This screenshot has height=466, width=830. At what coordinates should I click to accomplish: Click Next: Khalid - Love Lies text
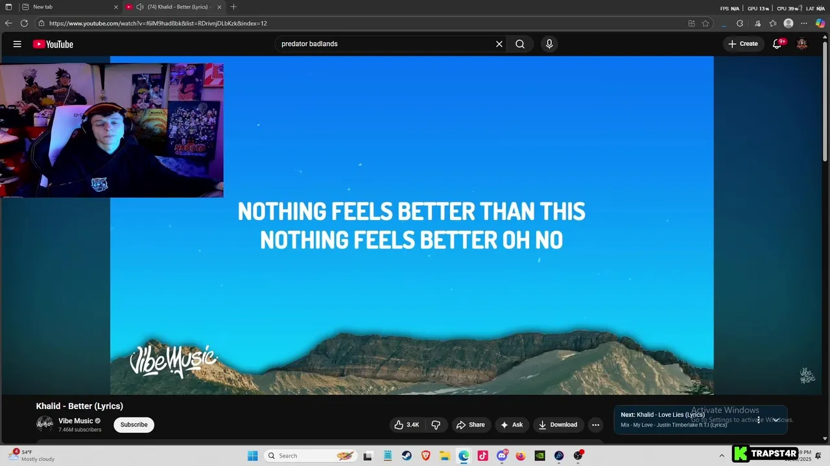[663, 415]
